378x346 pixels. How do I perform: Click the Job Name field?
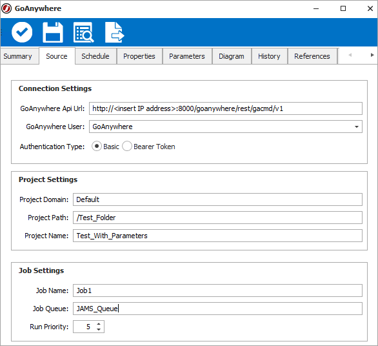(x=217, y=290)
